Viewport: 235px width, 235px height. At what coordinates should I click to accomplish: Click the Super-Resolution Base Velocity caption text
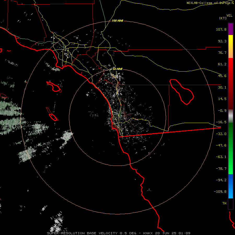point(92,233)
